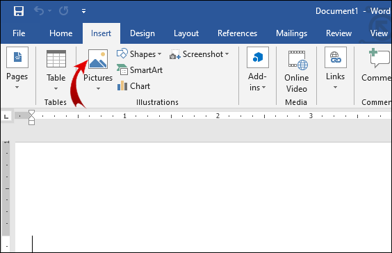392x253 pixels.
Task: Click the indent marker on horizontal ruler
Action: (x=31, y=117)
